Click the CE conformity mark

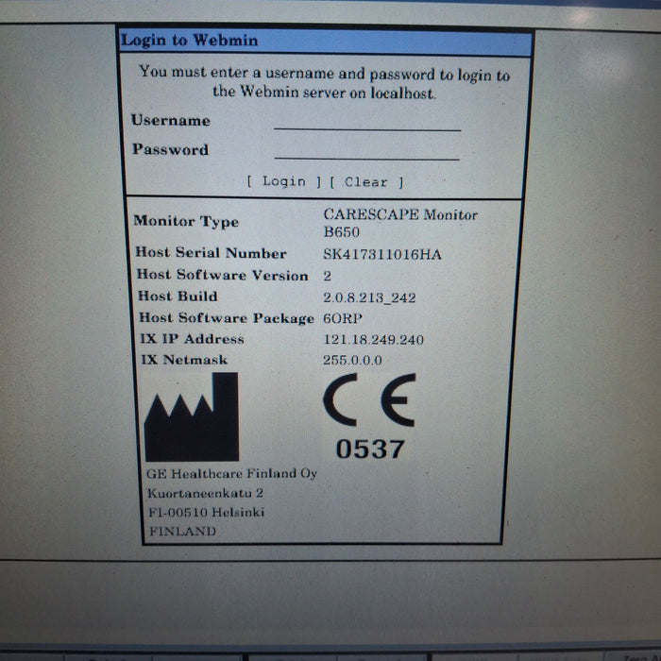point(369,400)
